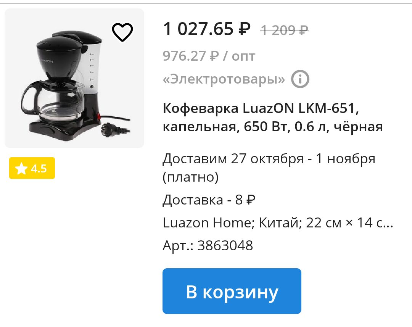Screen dimensions: 412x327
Task: Select the current price 1 027.65 ₽
Action: (207, 29)
